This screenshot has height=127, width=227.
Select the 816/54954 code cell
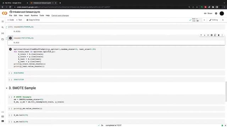[x=117, y=73]
